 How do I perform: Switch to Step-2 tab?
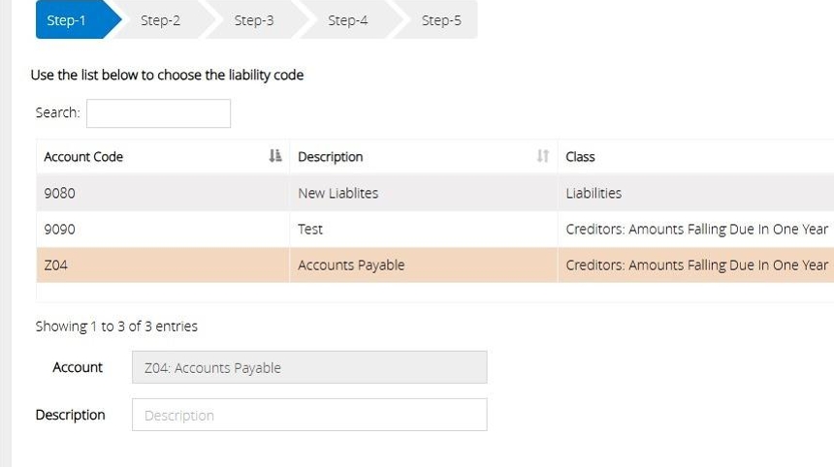coord(160,20)
